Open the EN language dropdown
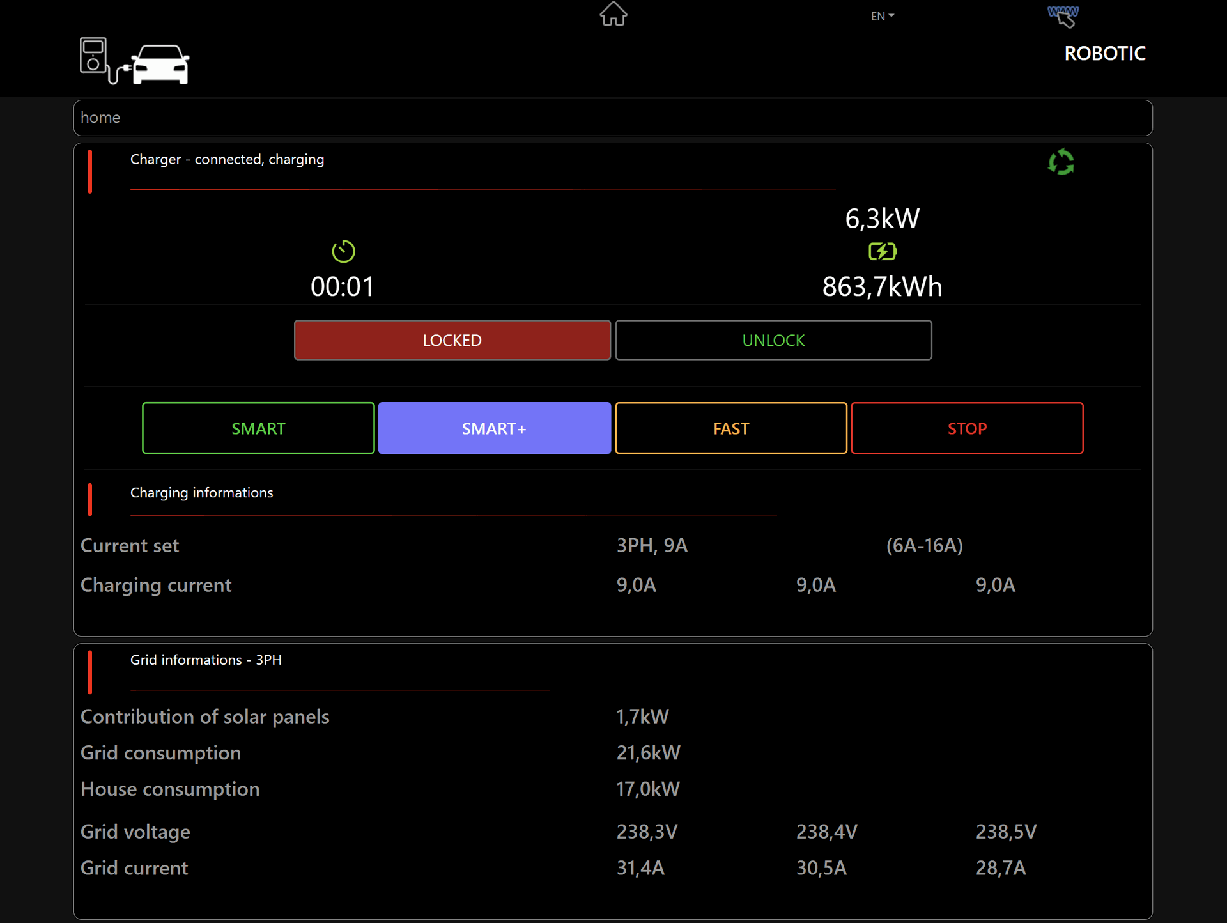Screen dimensions: 1227x923 click(882, 17)
